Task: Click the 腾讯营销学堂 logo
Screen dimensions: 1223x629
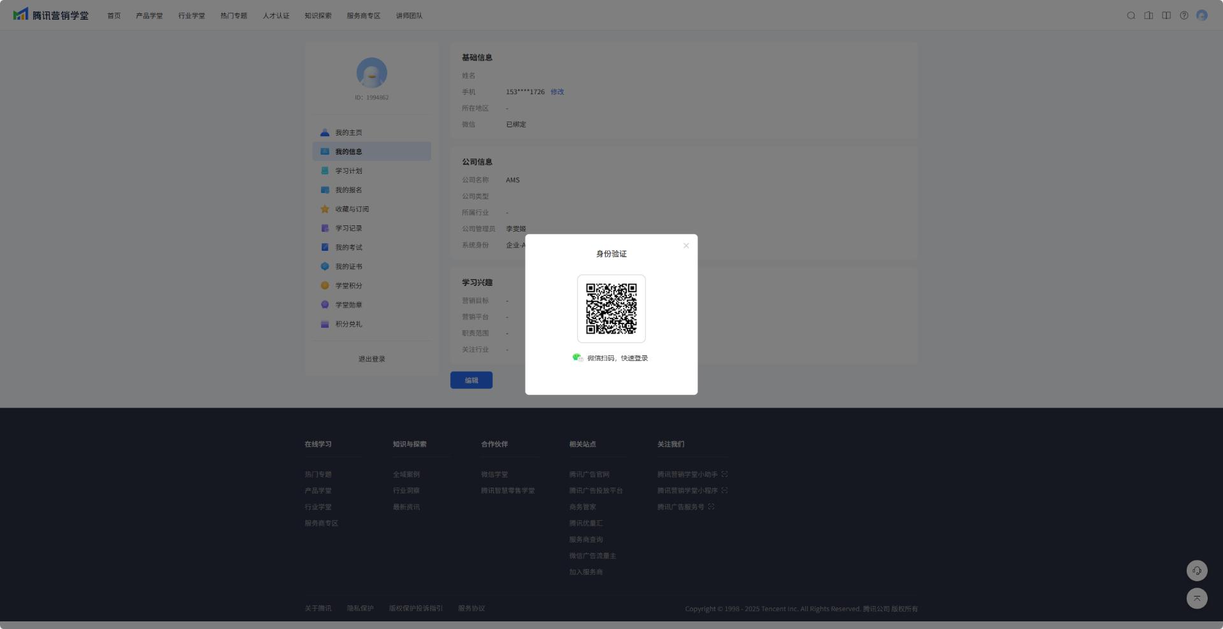Action: pyautogui.click(x=51, y=15)
